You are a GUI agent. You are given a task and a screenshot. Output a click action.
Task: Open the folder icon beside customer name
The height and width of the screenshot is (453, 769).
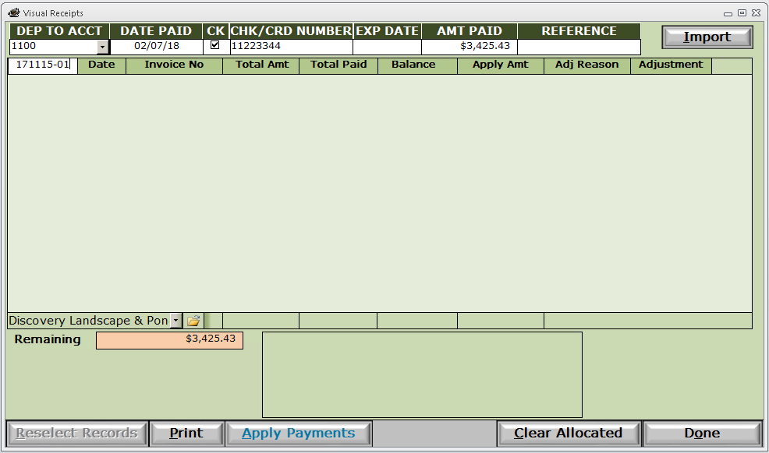click(x=193, y=321)
